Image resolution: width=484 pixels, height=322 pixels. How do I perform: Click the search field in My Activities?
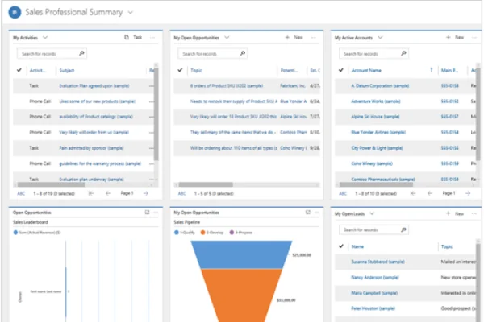coord(52,54)
